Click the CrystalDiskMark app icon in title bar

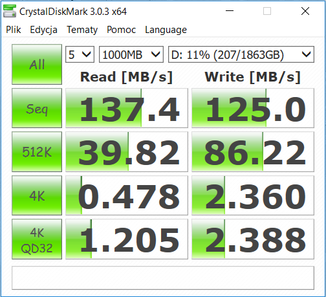pos(10,11)
